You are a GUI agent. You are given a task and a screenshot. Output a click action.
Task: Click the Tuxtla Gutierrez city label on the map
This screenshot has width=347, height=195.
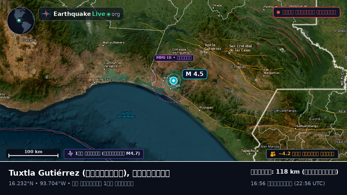tap(213, 47)
